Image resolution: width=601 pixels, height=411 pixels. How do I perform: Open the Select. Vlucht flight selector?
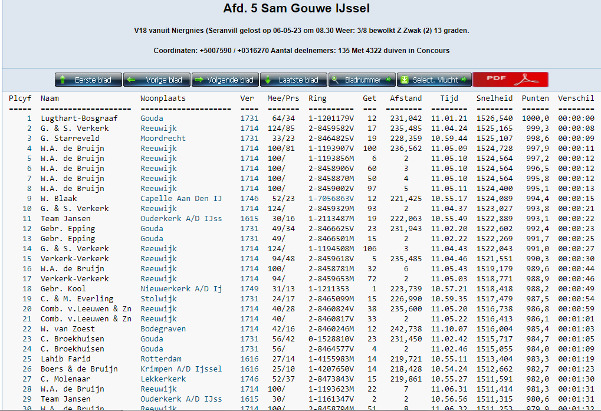point(435,80)
